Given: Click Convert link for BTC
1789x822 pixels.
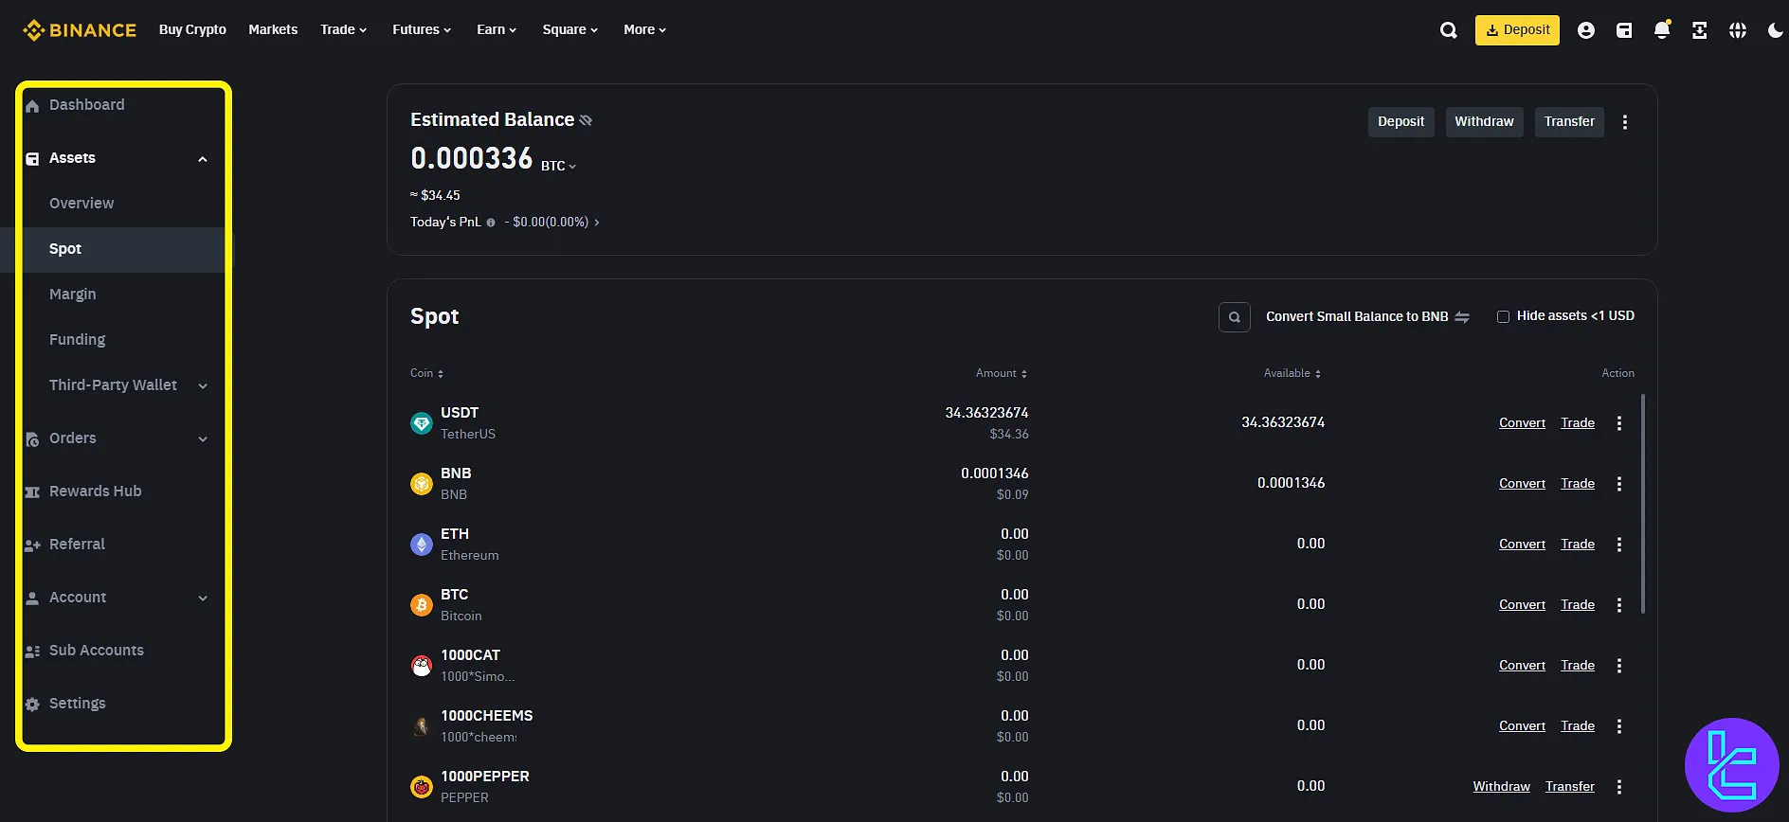Looking at the screenshot, I should tap(1522, 605).
